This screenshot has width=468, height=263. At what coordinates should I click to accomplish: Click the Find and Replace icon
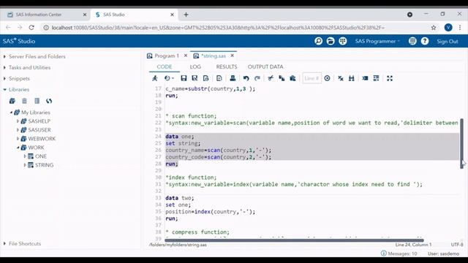352,78
